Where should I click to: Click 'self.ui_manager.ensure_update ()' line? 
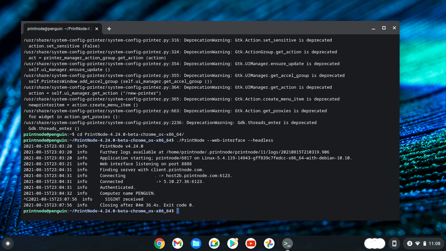tap(69, 70)
